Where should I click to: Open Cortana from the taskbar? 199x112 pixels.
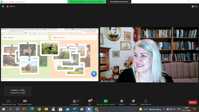pos(17,109)
